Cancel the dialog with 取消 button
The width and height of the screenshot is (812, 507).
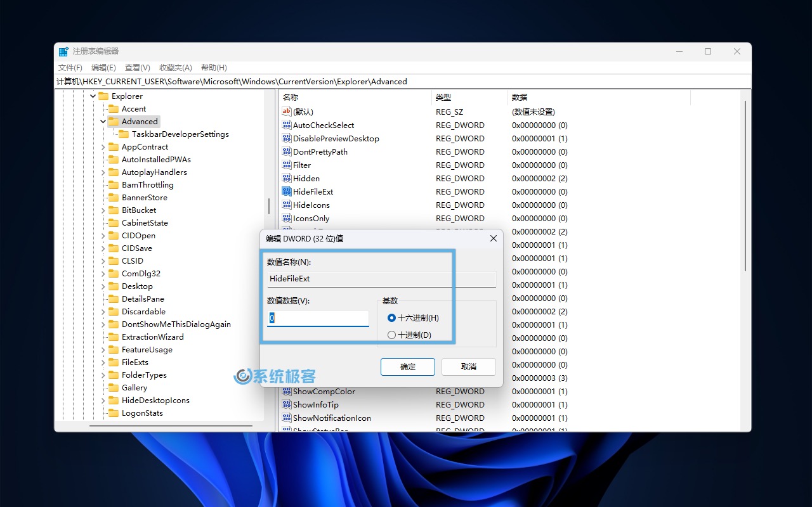(469, 367)
